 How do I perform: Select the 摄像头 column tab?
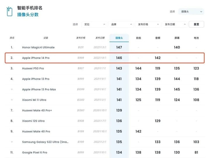(119, 38)
